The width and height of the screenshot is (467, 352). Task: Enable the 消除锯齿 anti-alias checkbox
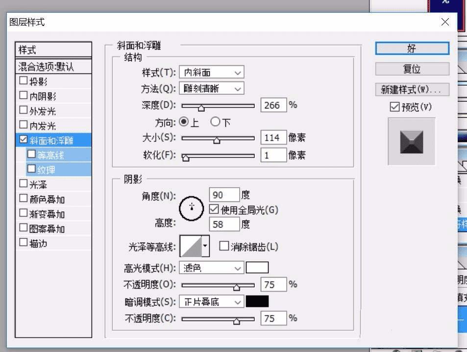[x=223, y=246]
